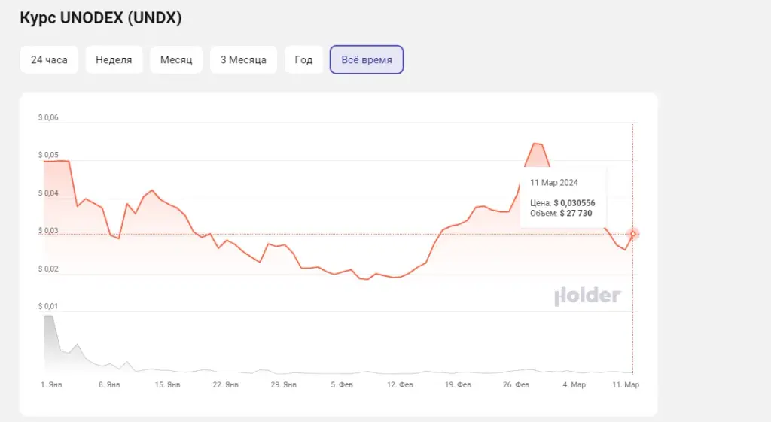This screenshot has width=771, height=422.
Task: Click the "15. Янв" date label
Action: (167, 384)
